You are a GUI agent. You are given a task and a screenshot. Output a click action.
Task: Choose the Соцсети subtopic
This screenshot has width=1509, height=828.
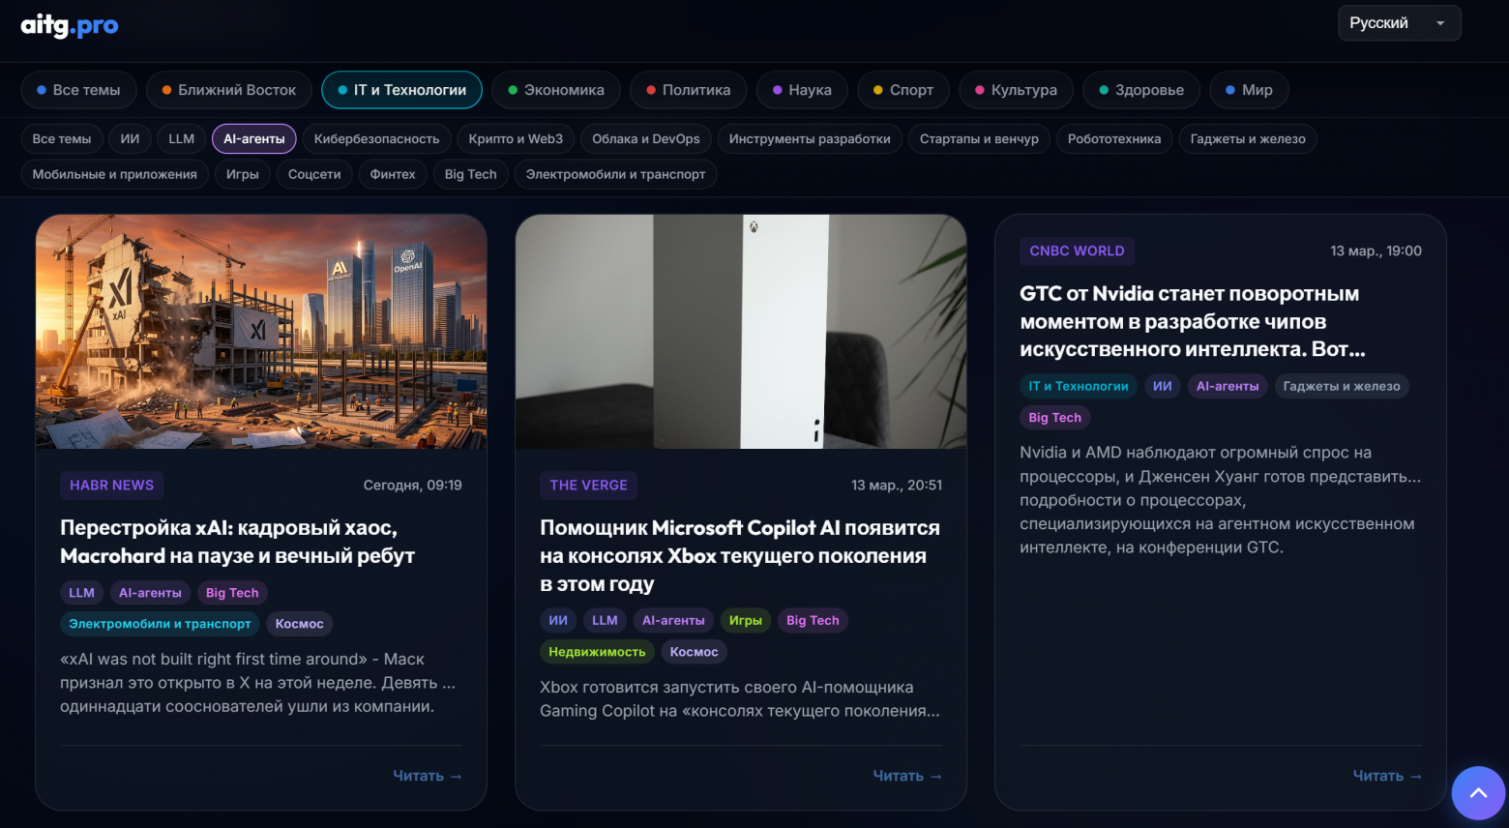pyautogui.click(x=314, y=174)
